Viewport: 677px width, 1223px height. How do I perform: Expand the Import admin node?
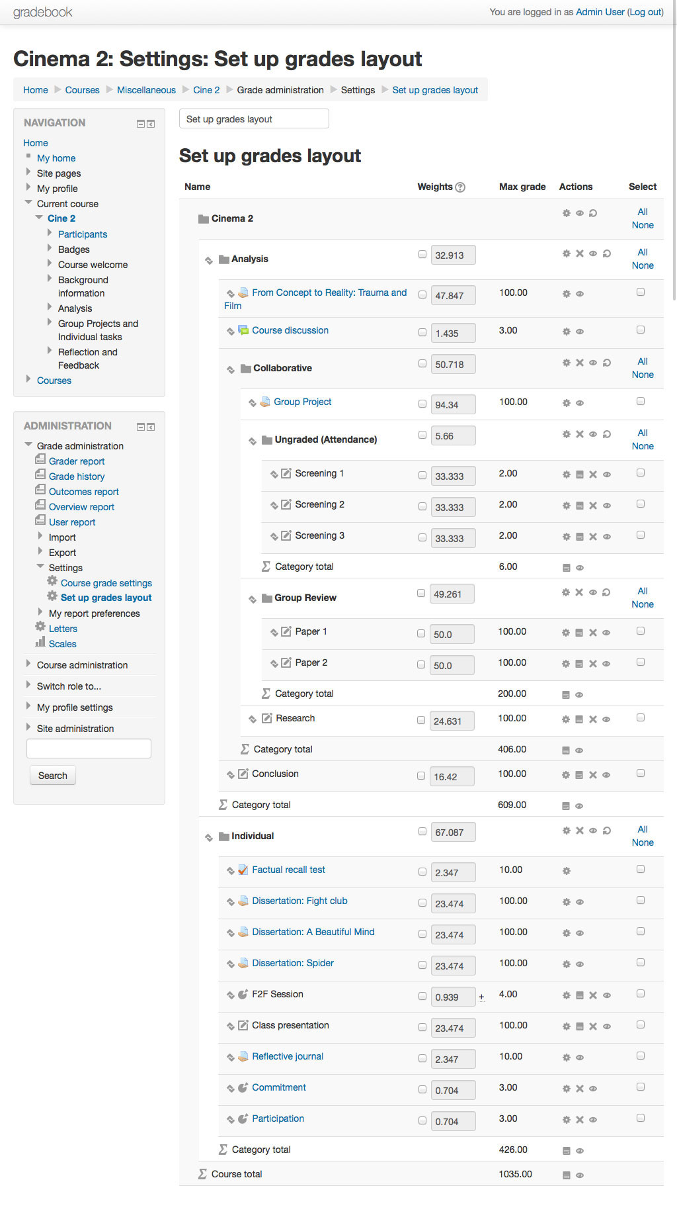[40, 536]
